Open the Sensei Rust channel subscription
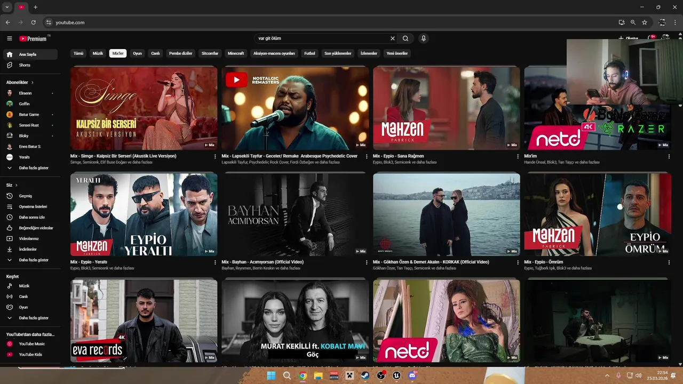 (31, 125)
